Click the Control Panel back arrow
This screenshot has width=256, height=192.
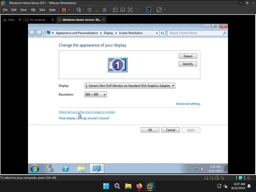coord(32,33)
